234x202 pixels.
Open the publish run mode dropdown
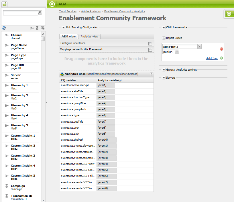coord(177,51)
